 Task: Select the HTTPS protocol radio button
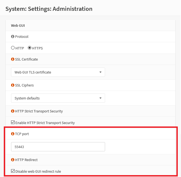pos(29,48)
